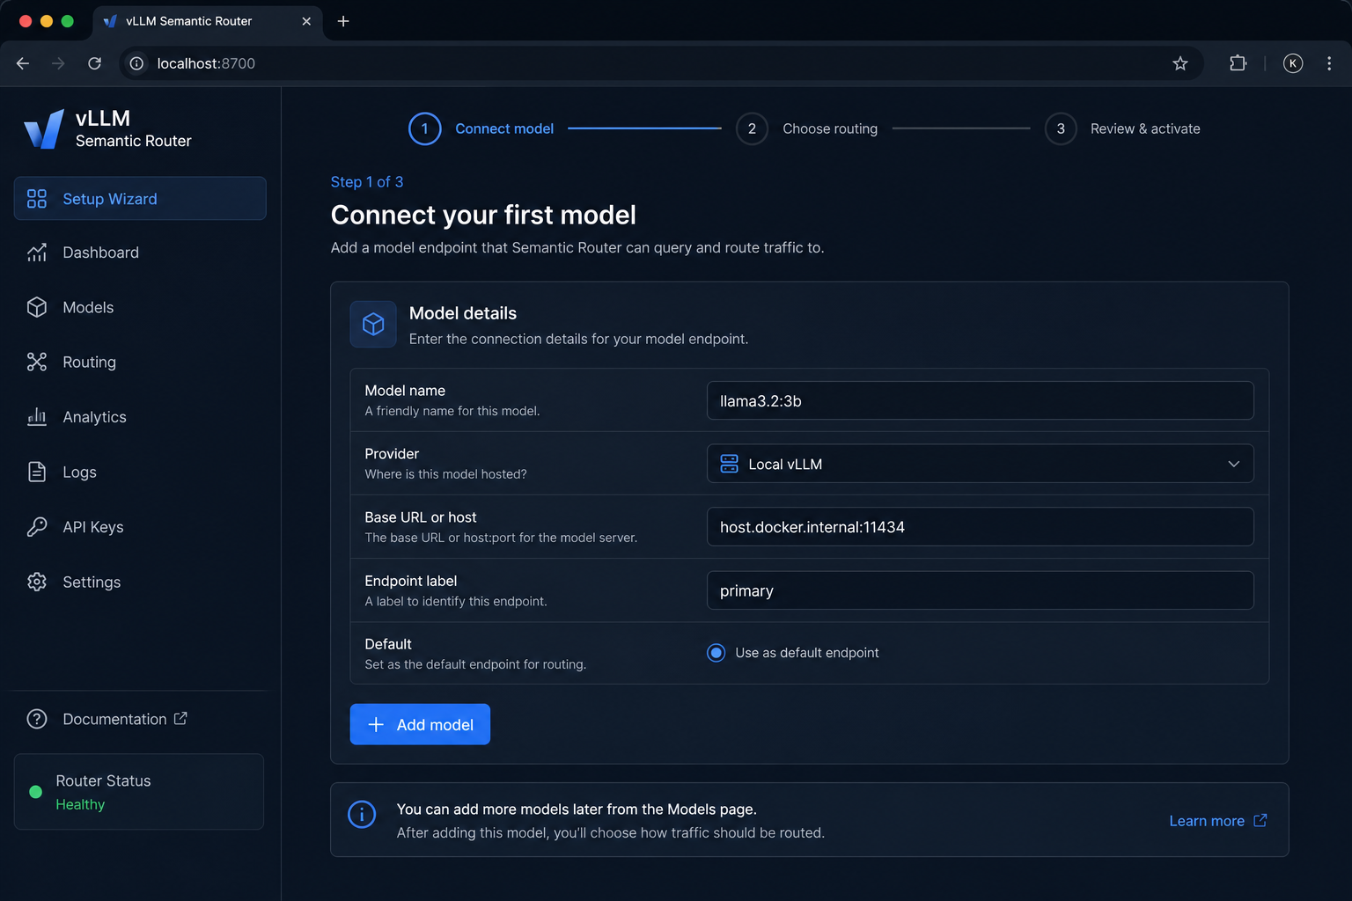
Task: Click the Router Status Healthy card
Action: tap(139, 791)
